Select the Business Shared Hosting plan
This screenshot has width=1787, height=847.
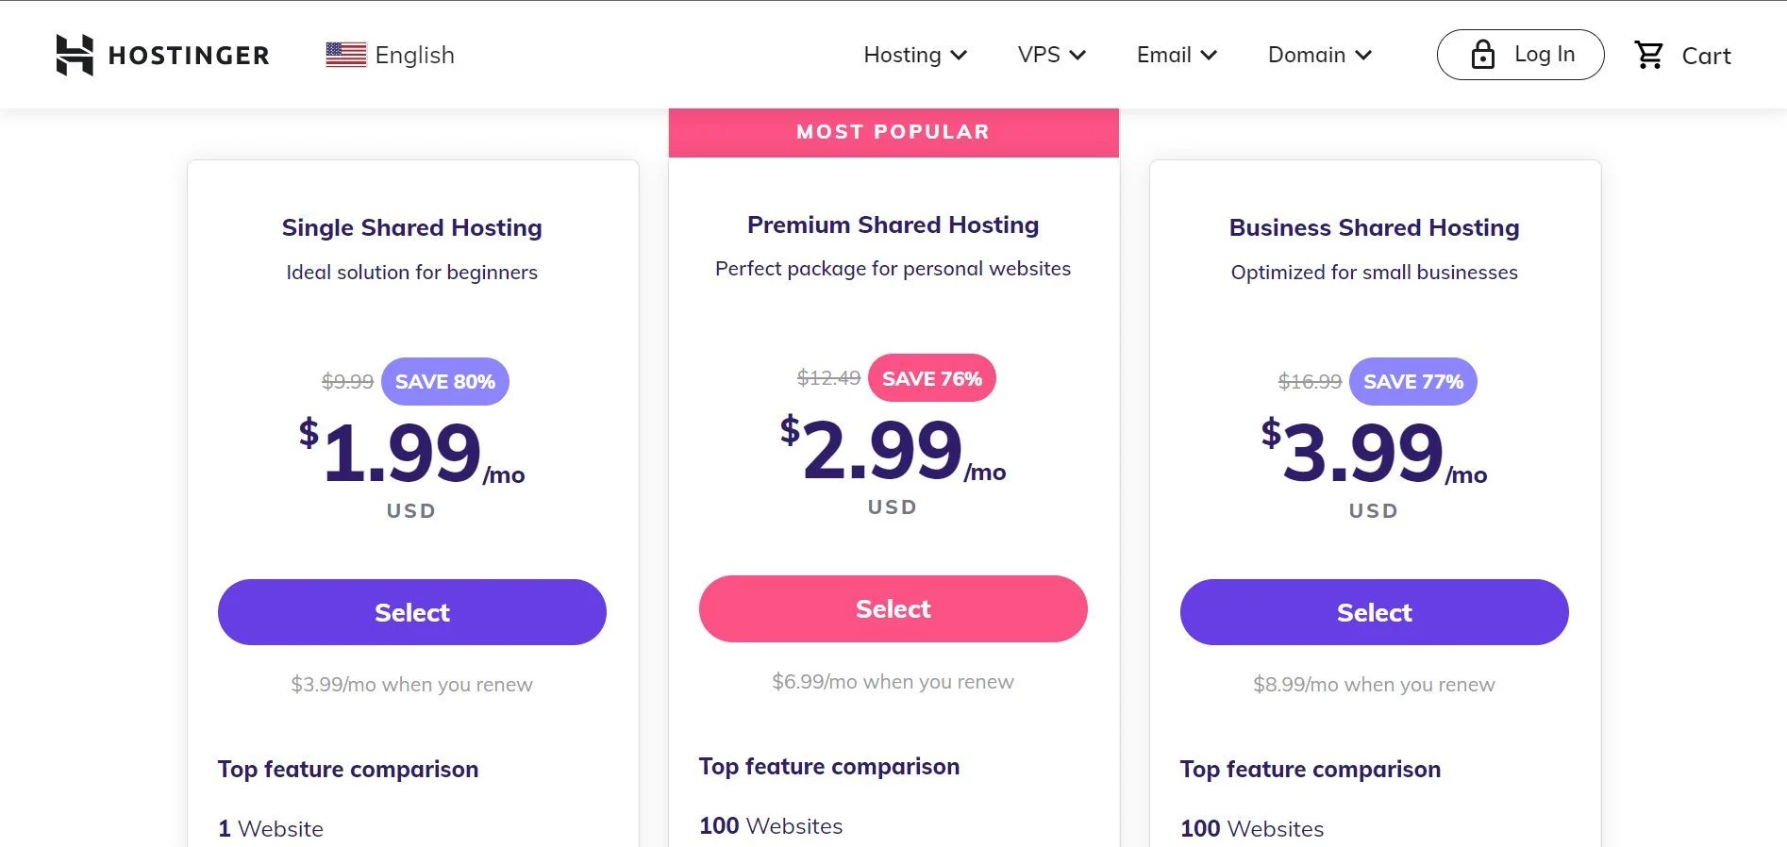point(1373,611)
